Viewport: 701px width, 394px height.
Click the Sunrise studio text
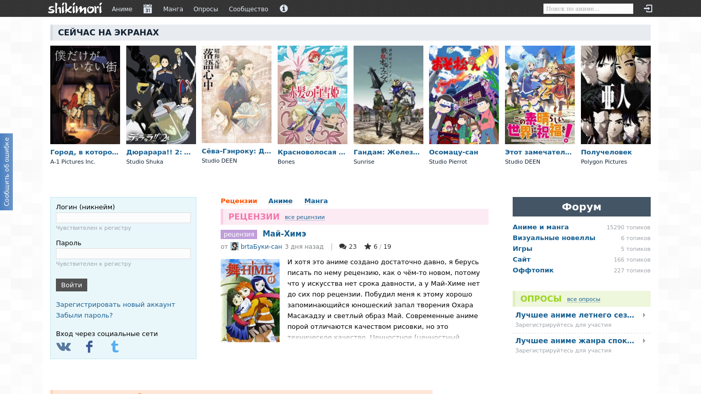364,162
